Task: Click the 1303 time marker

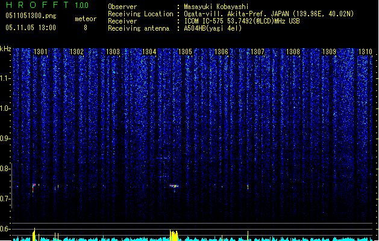Action: coord(113,52)
